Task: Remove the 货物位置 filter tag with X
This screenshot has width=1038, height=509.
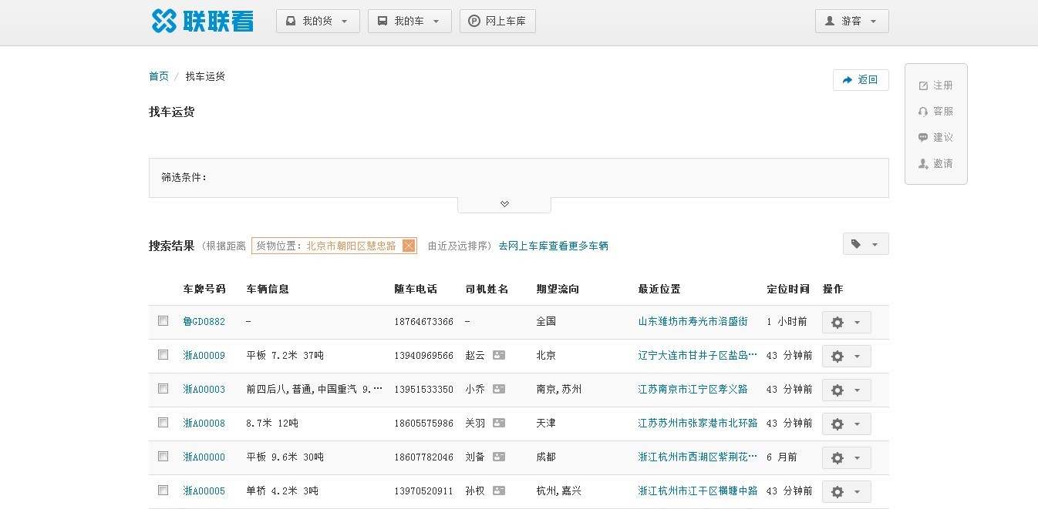Action: (x=409, y=246)
